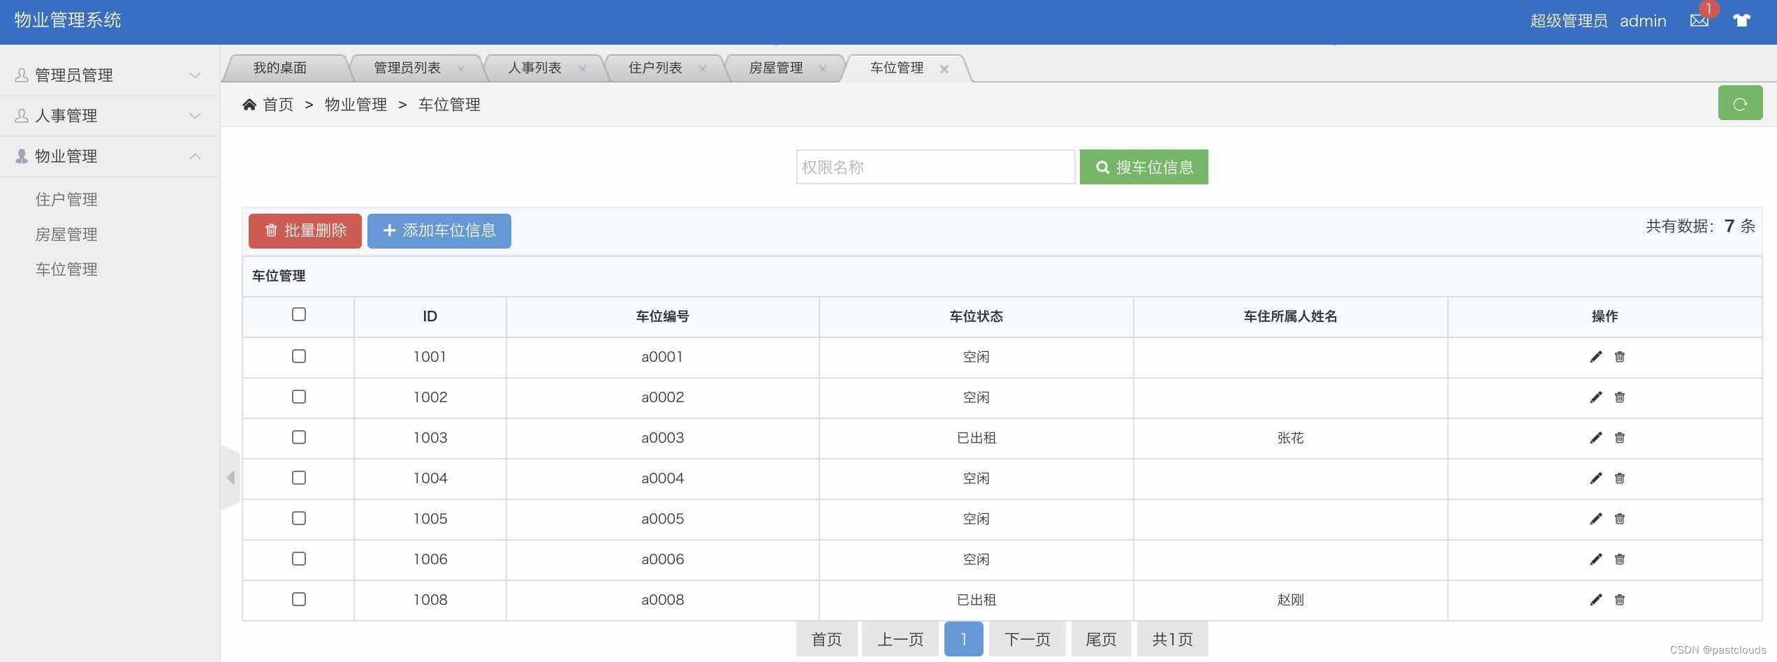Viewport: 1777px width, 662px height.
Task: Click the edit pencil icon for row 1003
Action: point(1595,438)
